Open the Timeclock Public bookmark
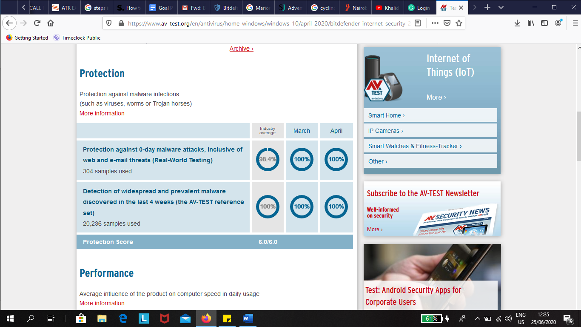Viewport: 581px width, 327px height. coord(77,37)
